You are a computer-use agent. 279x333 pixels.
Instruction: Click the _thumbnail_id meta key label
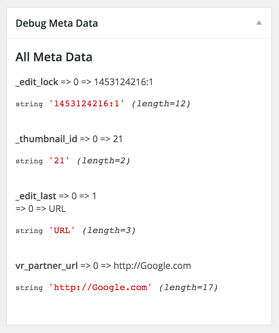pyautogui.click(x=46, y=139)
